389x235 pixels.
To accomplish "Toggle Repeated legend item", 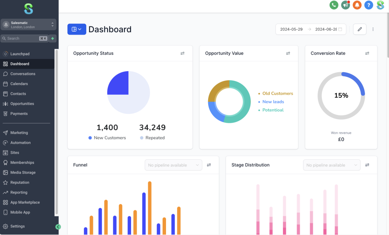I will (152, 138).
